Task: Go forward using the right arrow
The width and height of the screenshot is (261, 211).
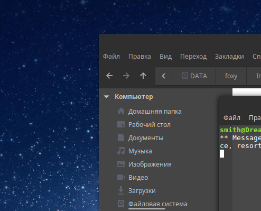Action: pyautogui.click(x=126, y=76)
